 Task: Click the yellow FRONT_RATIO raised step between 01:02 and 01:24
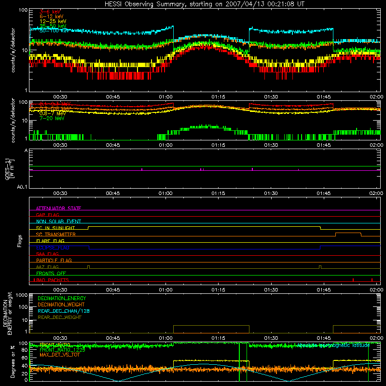click(211, 361)
